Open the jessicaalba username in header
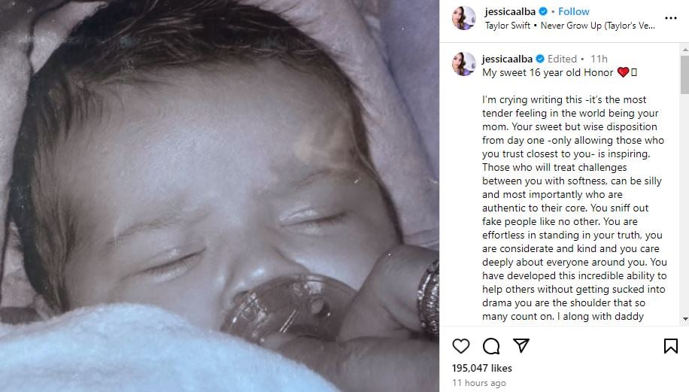689x392 pixels. point(510,12)
